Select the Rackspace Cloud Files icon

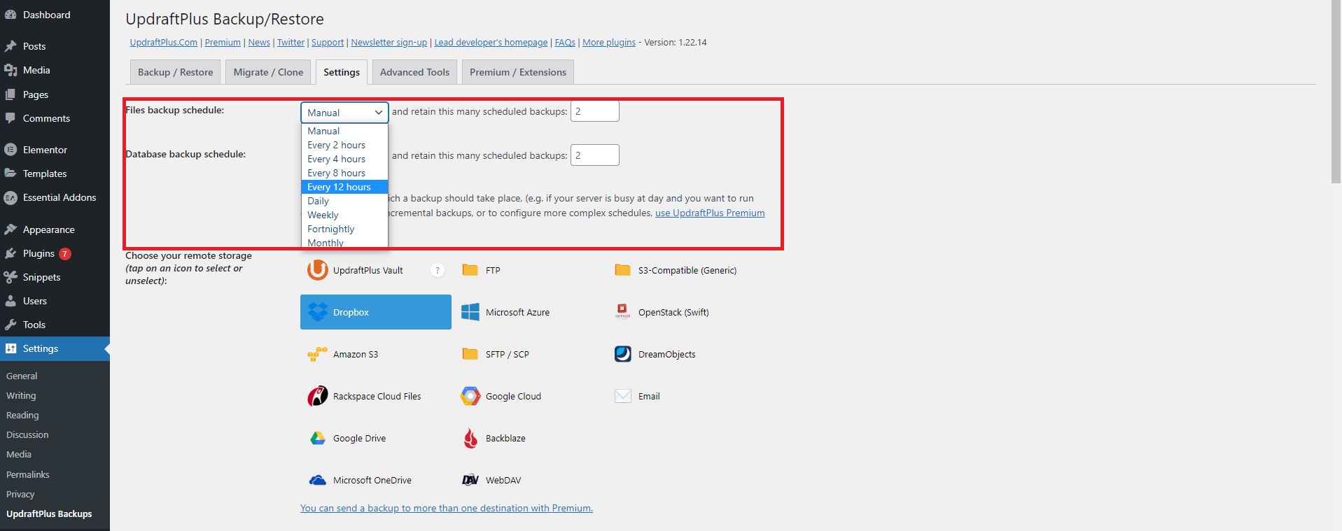point(318,396)
